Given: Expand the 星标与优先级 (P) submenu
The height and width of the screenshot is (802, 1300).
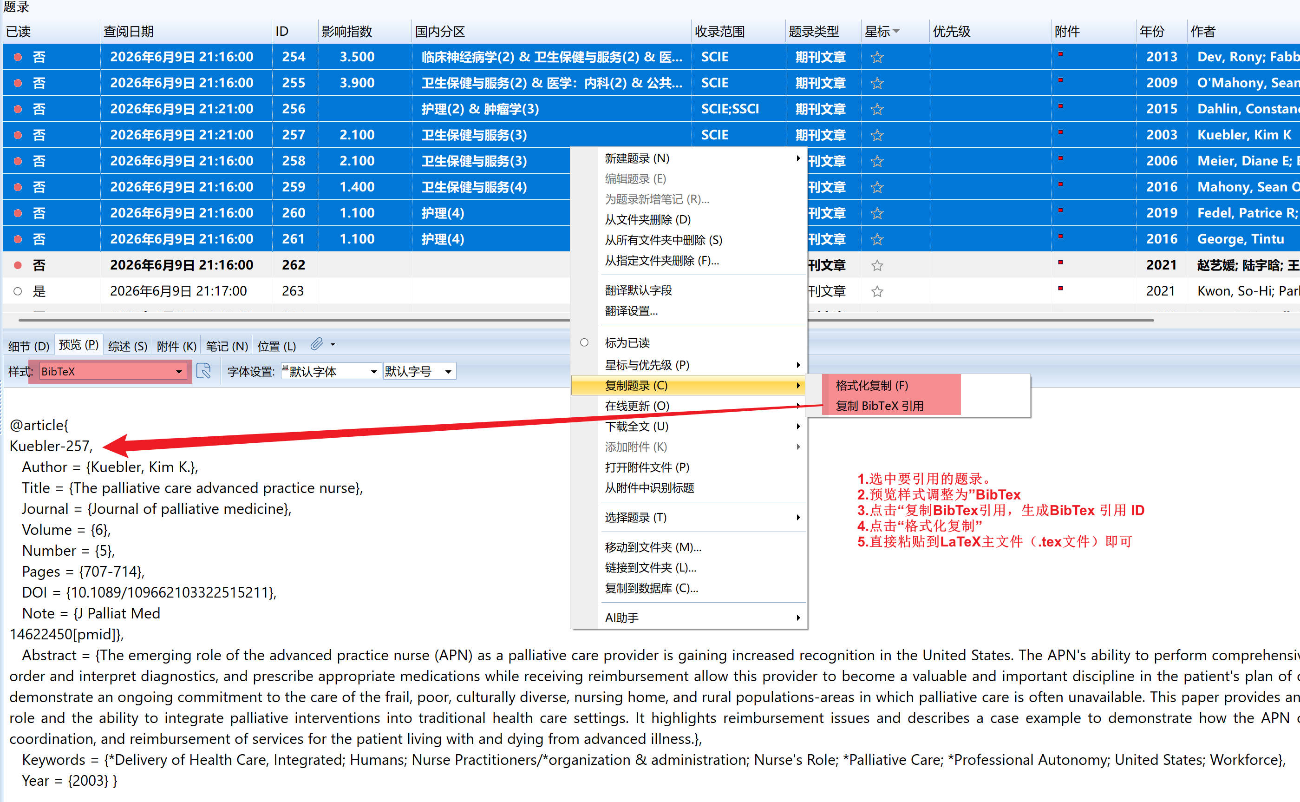Looking at the screenshot, I should (689, 365).
